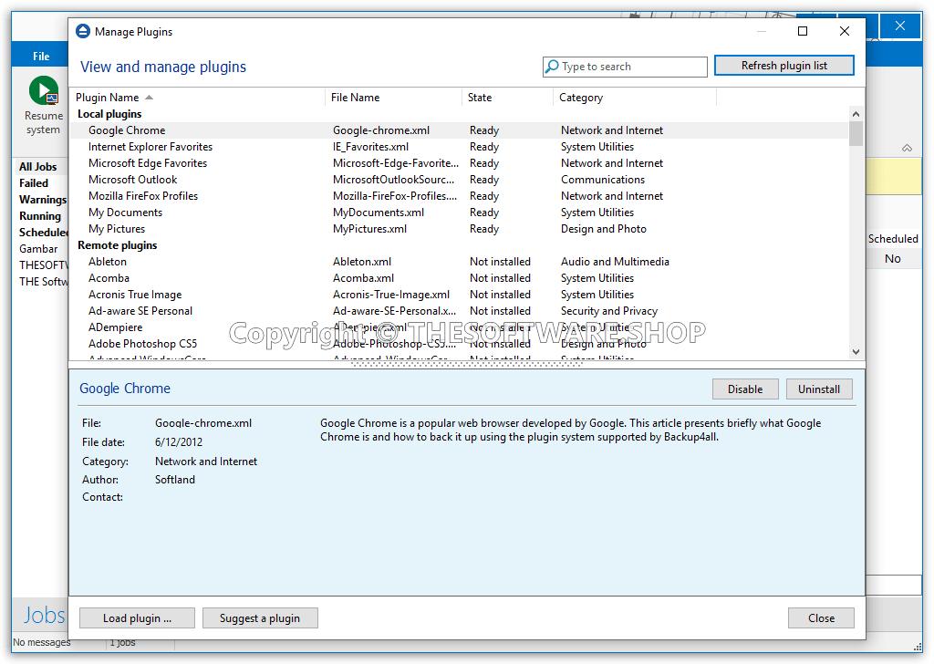Select All Jobs in background sidebar
Viewport: 934px width, 664px height.
tap(38, 167)
